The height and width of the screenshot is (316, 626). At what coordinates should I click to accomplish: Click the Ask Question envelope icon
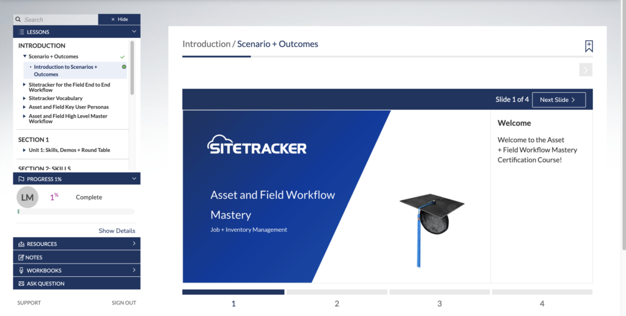21,284
